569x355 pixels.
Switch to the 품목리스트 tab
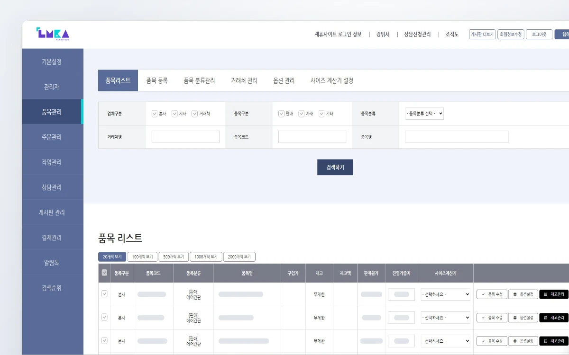[x=118, y=80]
